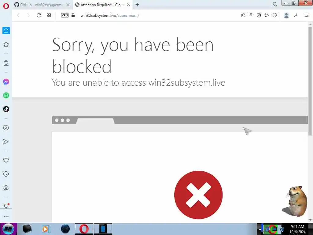Expand sidebar three-dots more options
This screenshot has width=313, height=235.
tap(6, 217)
